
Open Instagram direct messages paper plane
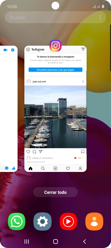[83, 49]
